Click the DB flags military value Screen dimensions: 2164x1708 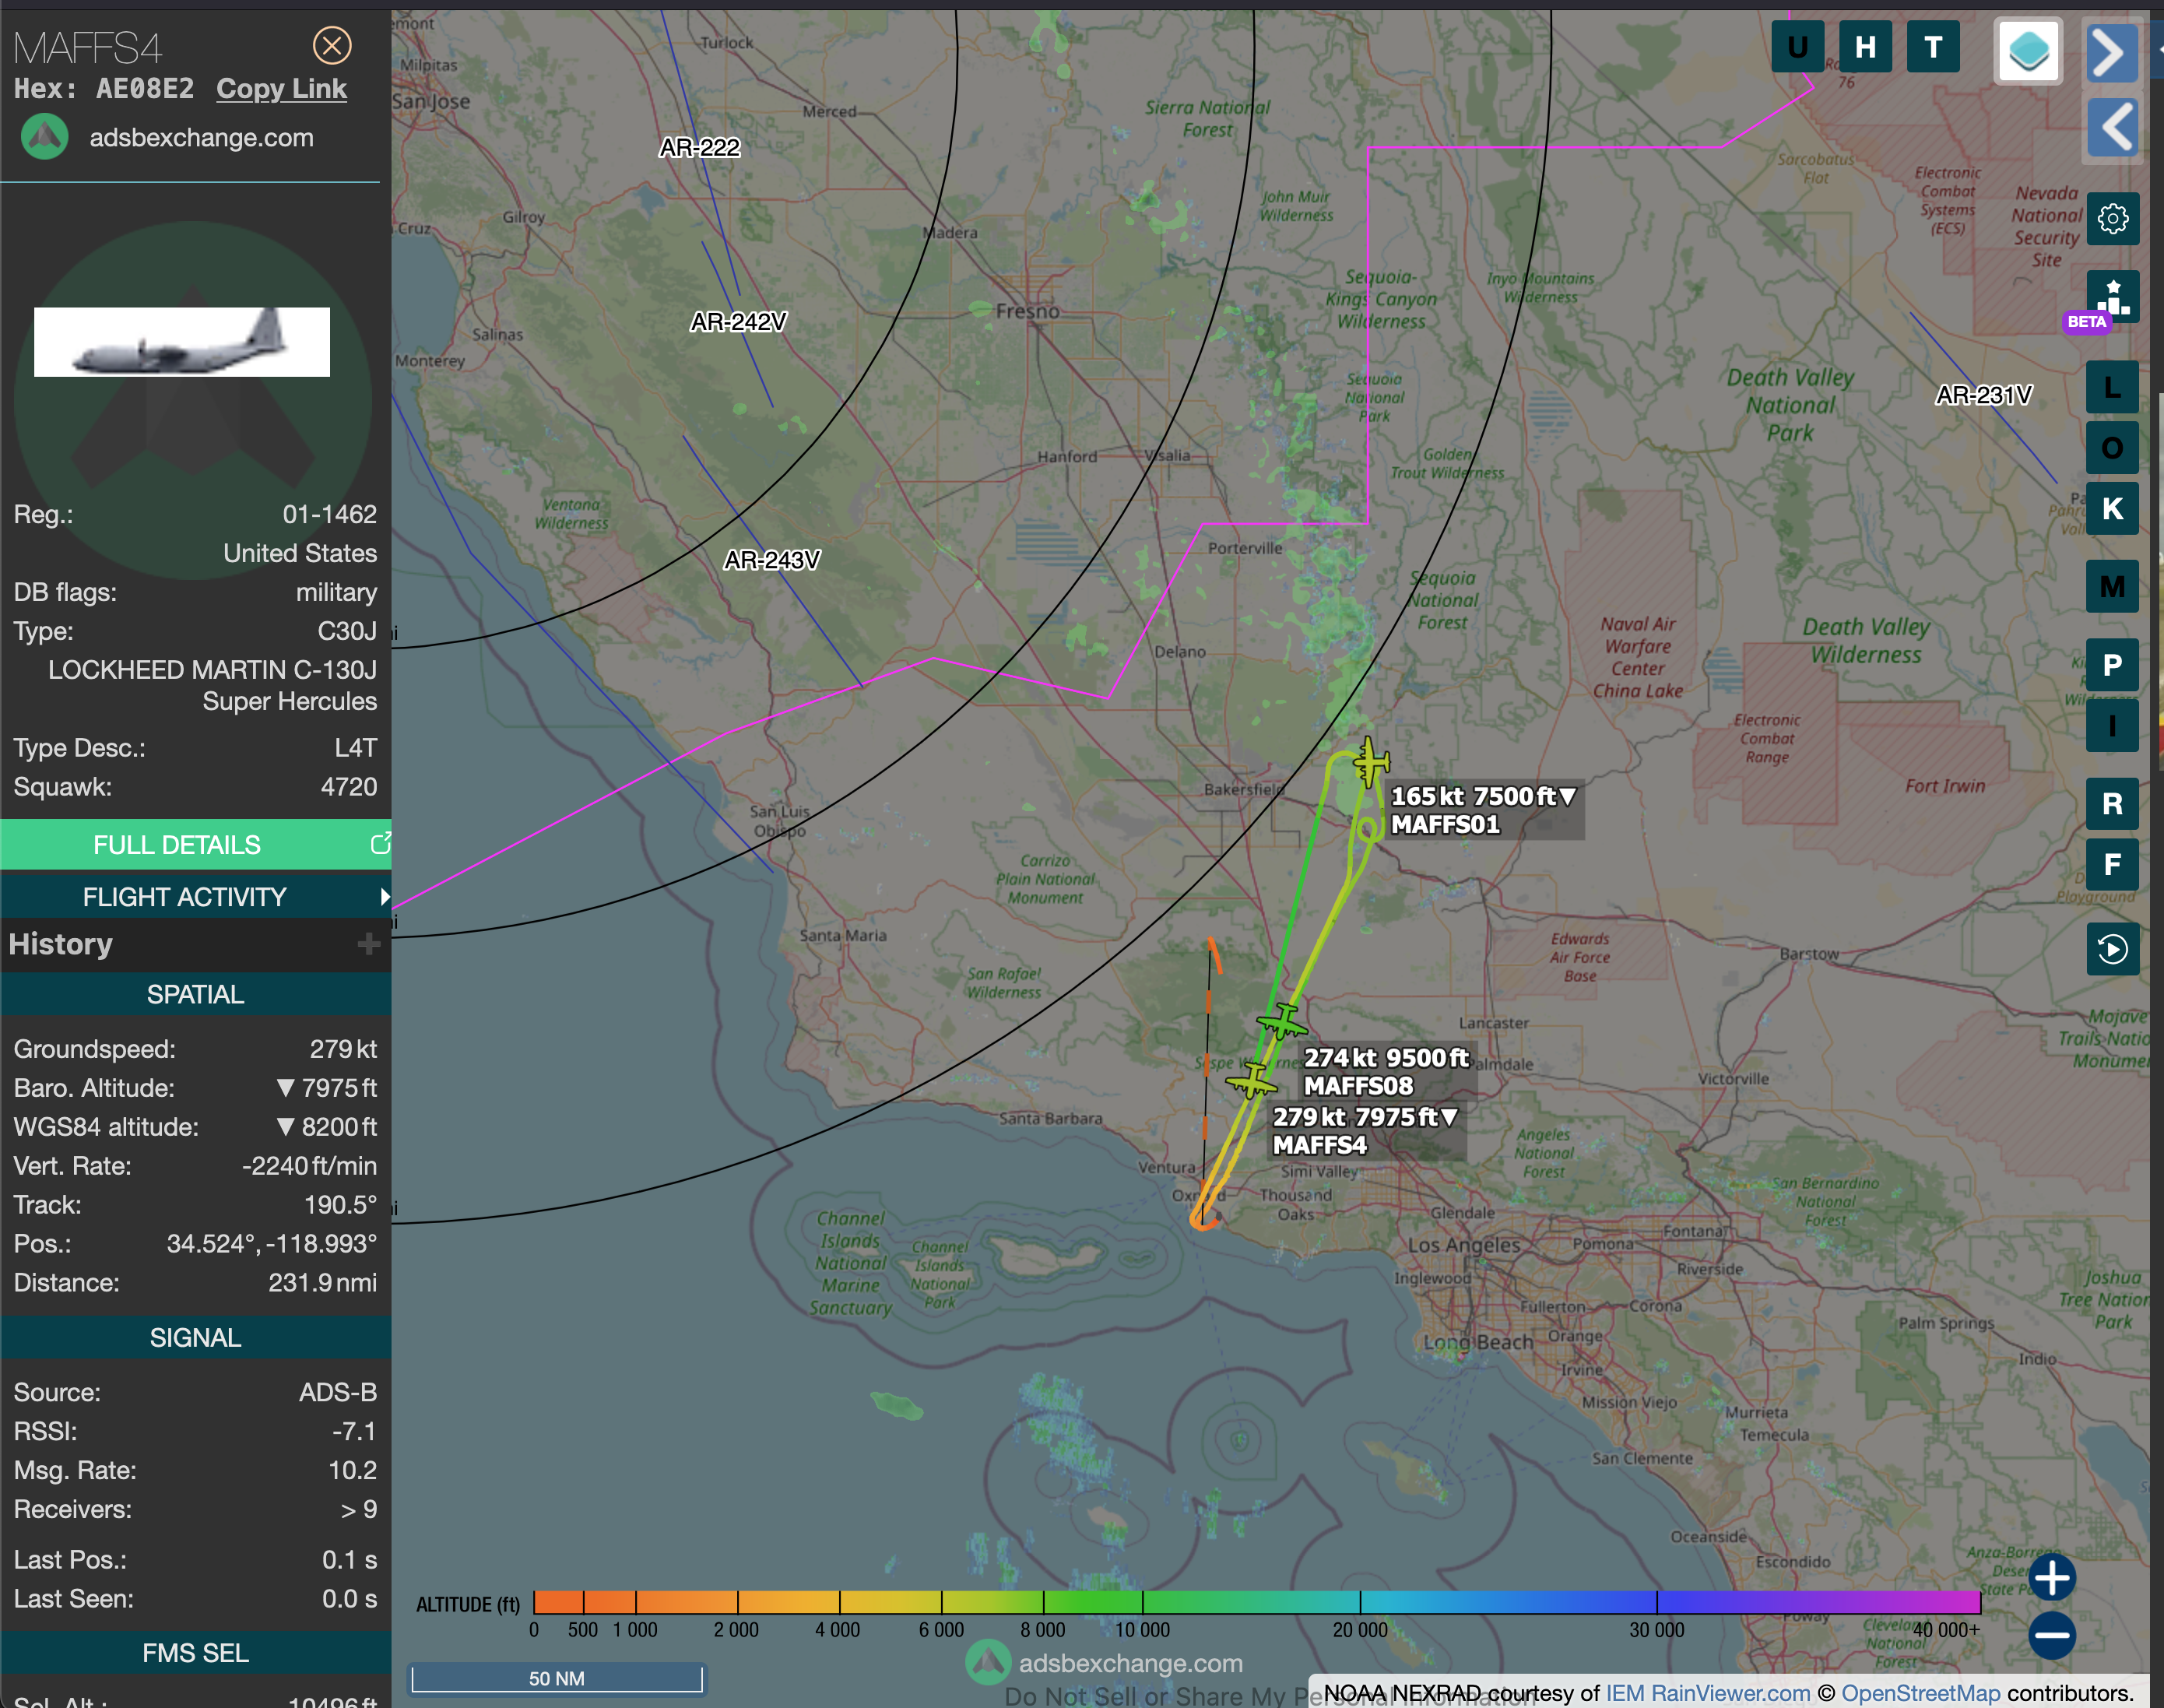(337, 593)
